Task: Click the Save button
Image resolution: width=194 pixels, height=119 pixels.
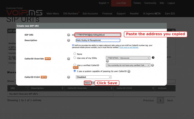Action: coord(88,83)
